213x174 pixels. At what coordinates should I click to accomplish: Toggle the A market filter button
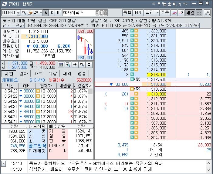click(x=46, y=13)
